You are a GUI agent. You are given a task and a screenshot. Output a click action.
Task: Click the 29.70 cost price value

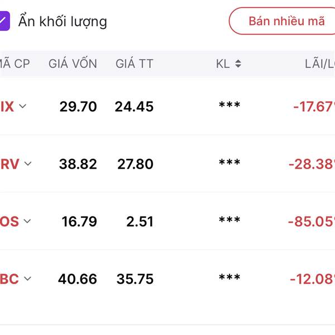(x=78, y=107)
